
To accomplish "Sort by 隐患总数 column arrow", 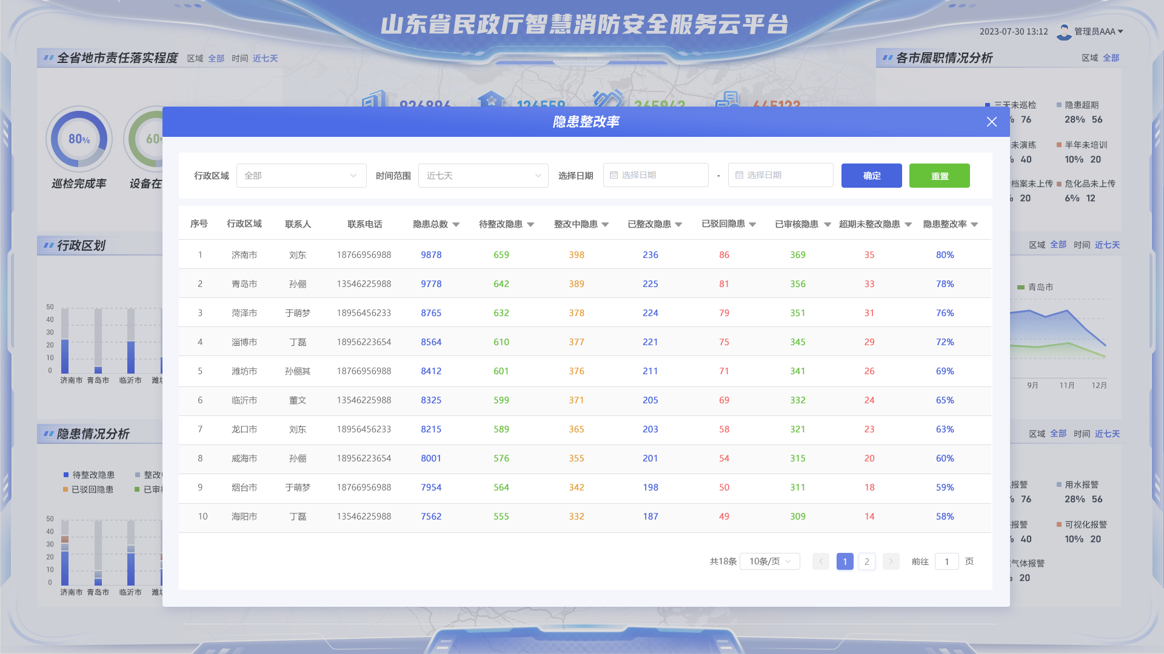I will coord(456,225).
